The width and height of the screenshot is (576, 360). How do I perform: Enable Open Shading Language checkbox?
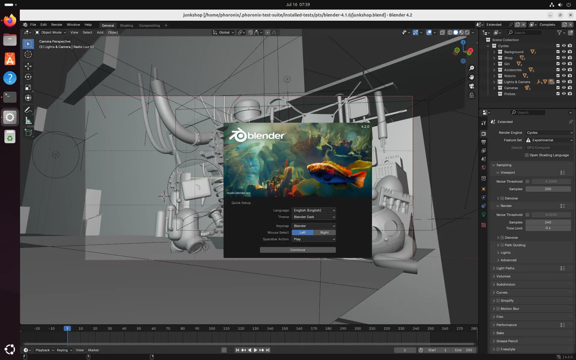click(x=527, y=155)
